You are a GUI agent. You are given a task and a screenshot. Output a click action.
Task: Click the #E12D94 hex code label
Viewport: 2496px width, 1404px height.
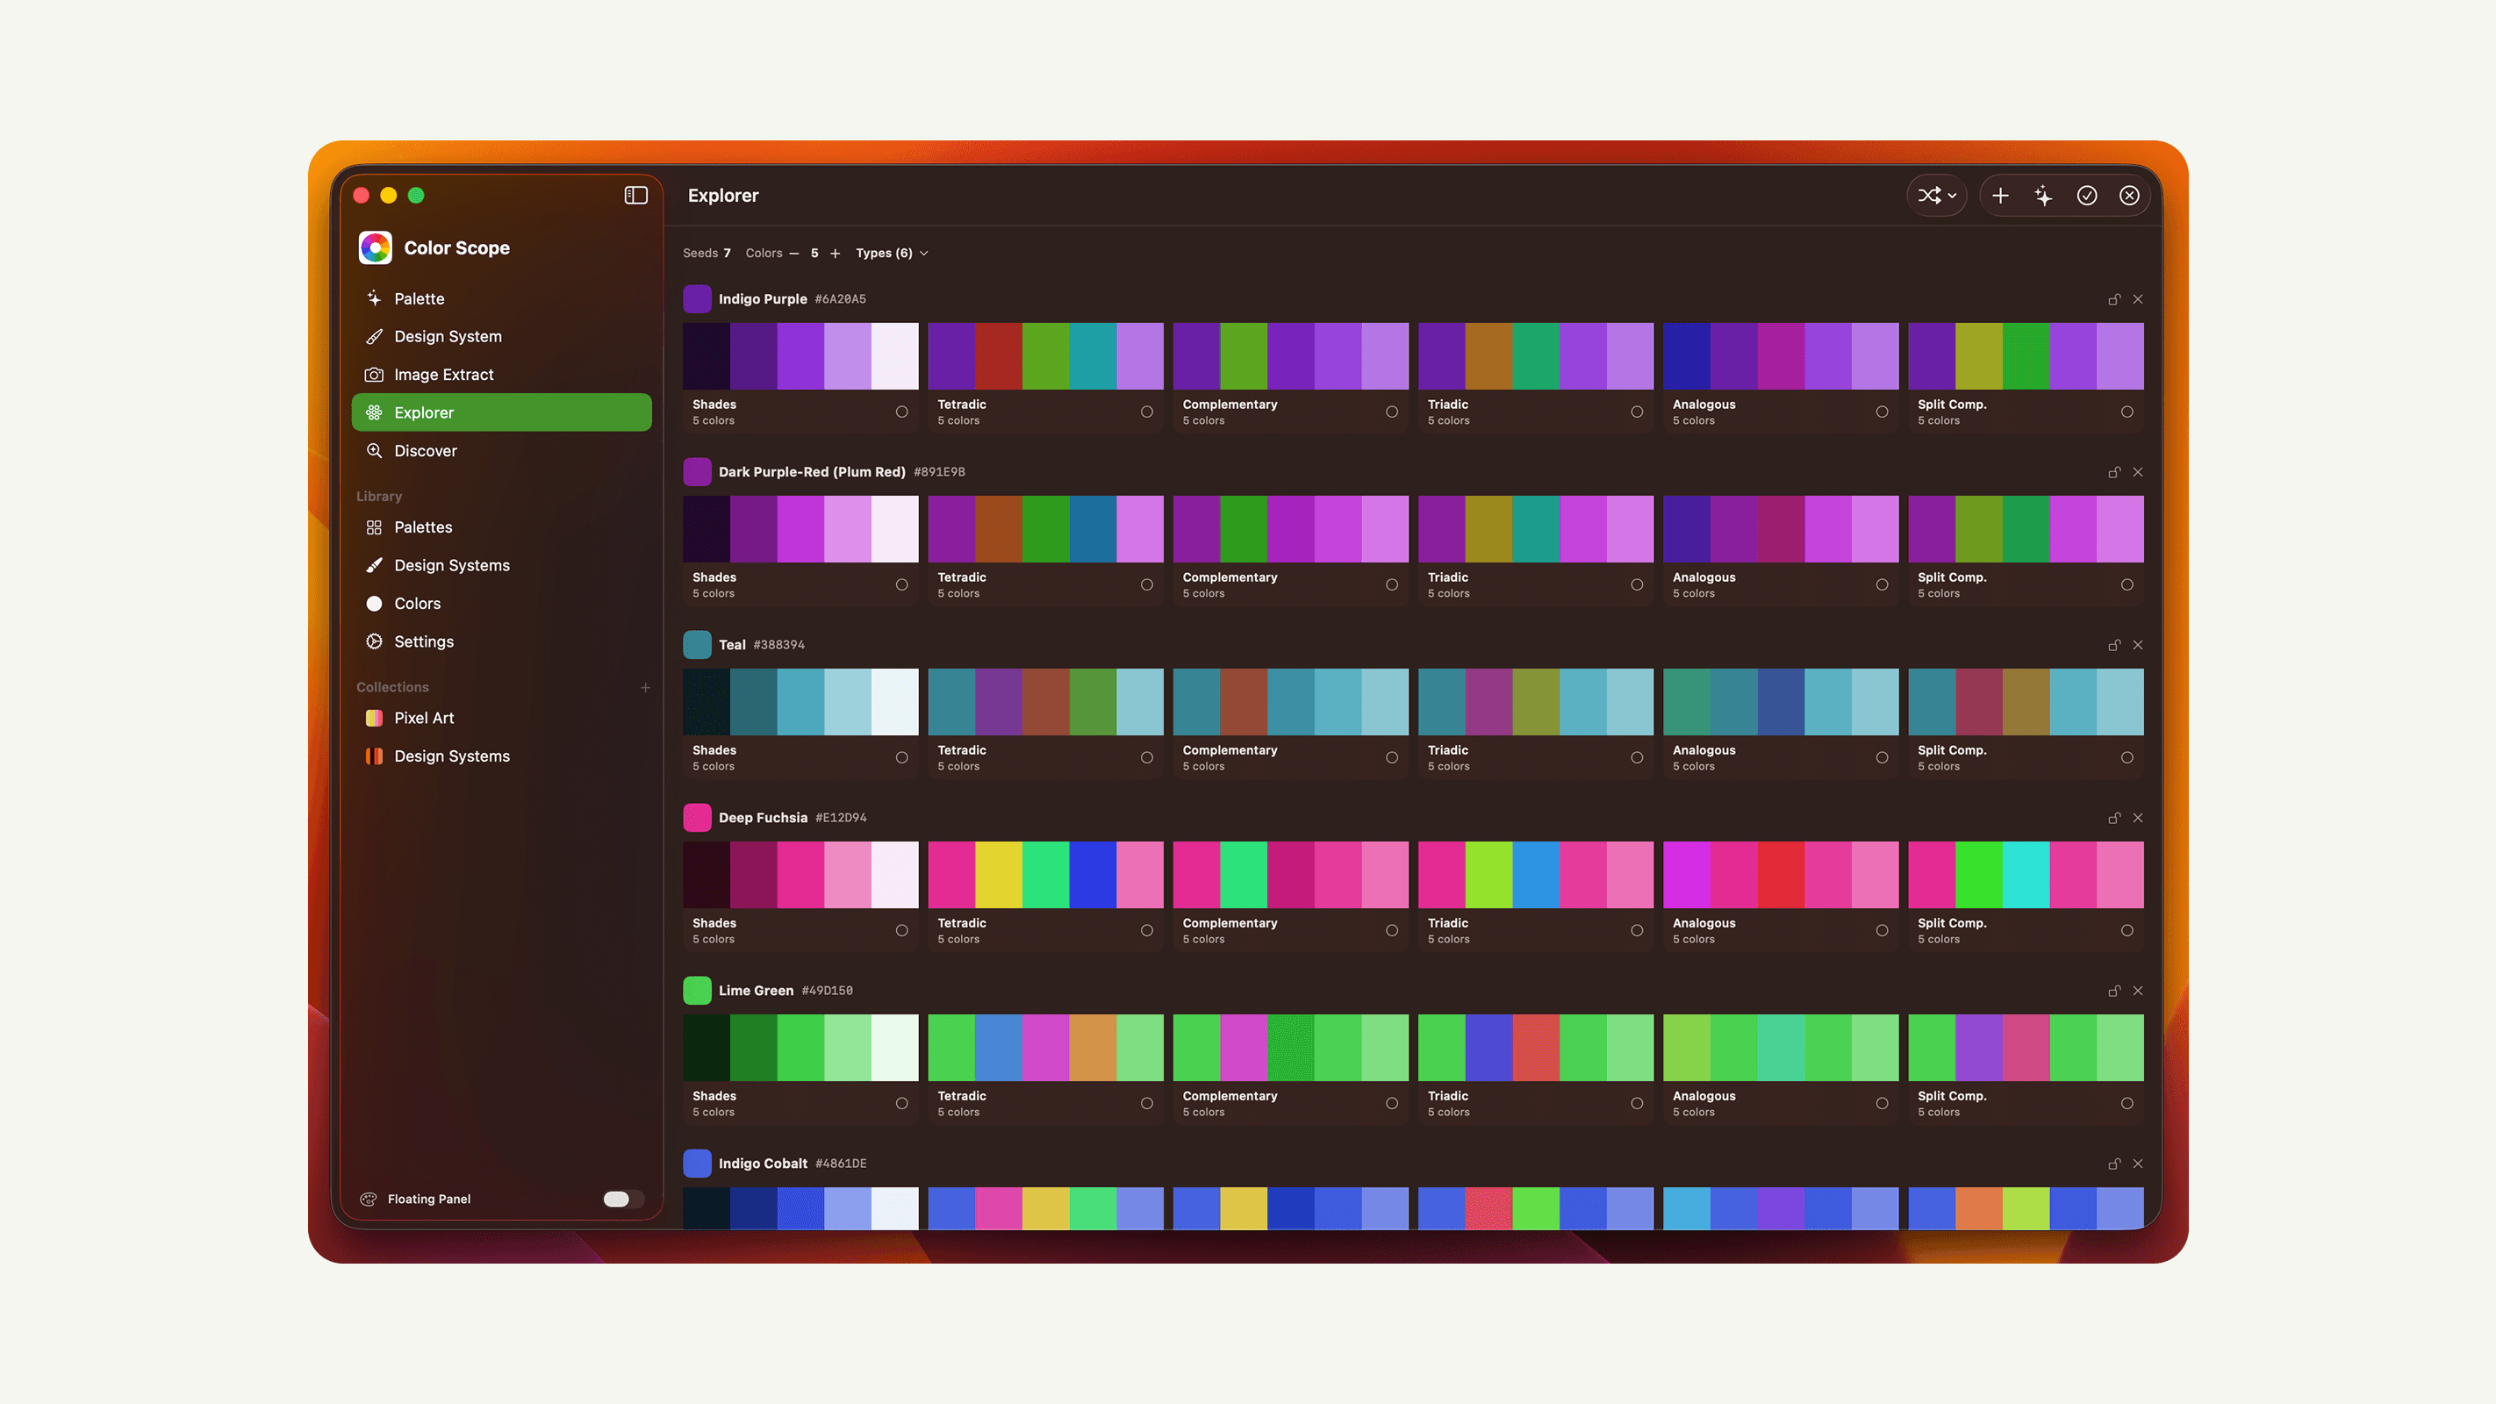840,818
